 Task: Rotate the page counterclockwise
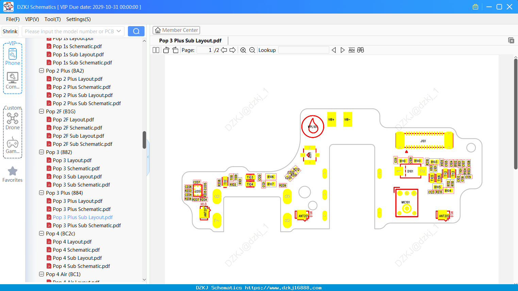pyautogui.click(x=166, y=50)
